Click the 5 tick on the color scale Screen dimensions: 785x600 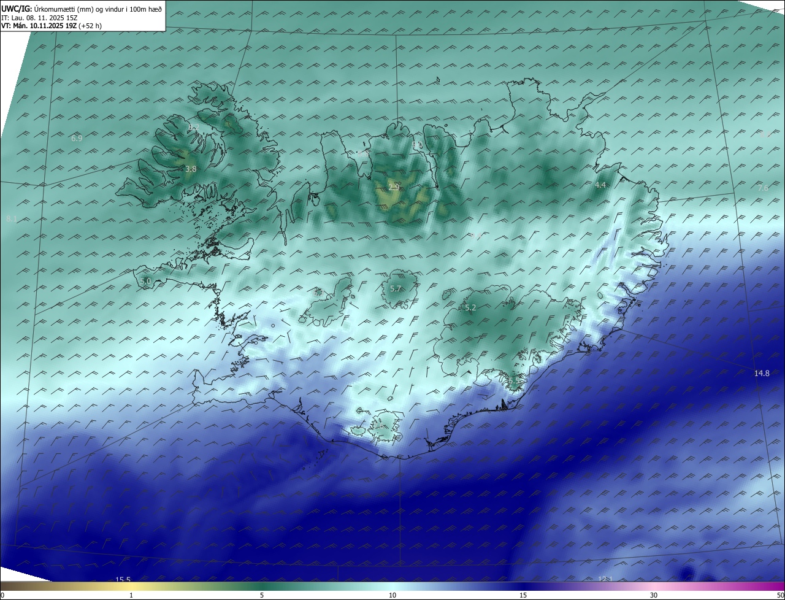(x=262, y=595)
